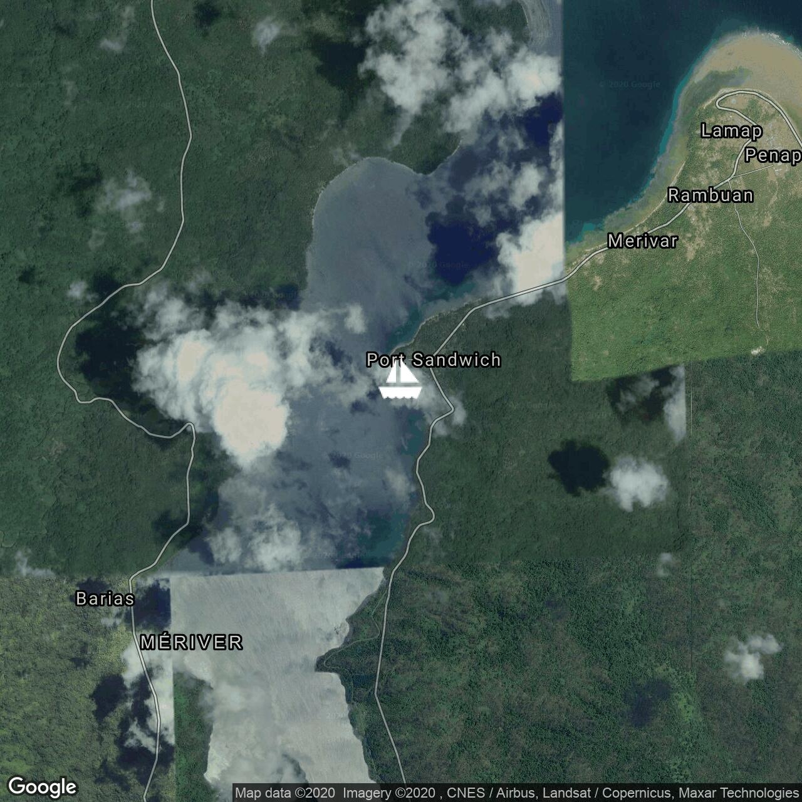The width and height of the screenshot is (802, 802).
Task: Select the Penap place label
Action: [x=773, y=155]
